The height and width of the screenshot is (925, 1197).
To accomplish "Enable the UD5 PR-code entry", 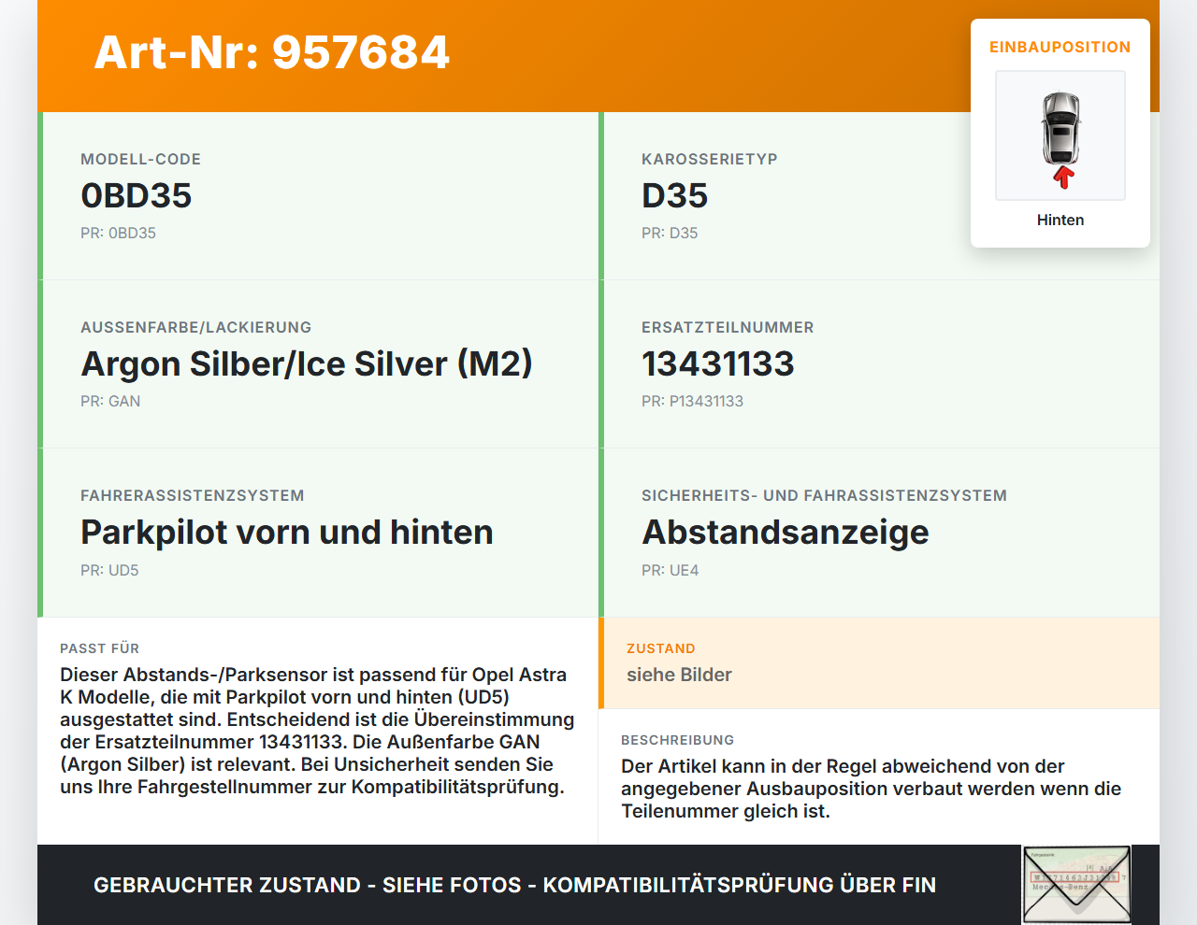I will tap(109, 569).
